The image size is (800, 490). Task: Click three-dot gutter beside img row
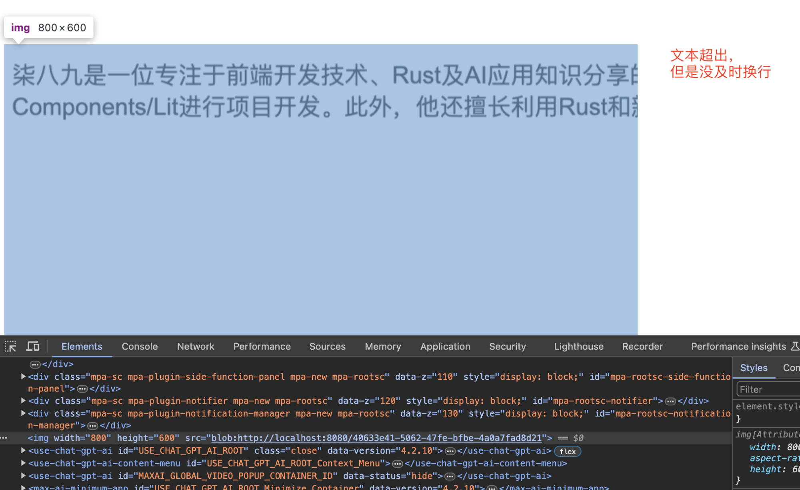click(4, 438)
